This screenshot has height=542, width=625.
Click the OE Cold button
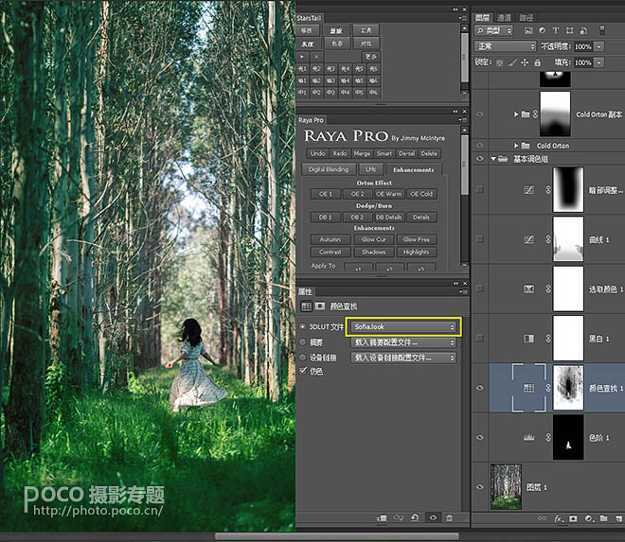tap(421, 194)
